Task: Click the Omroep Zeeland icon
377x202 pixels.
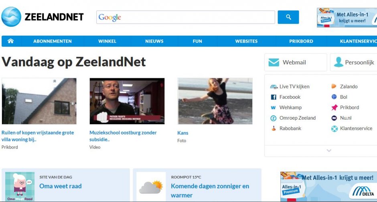Action: [274, 118]
